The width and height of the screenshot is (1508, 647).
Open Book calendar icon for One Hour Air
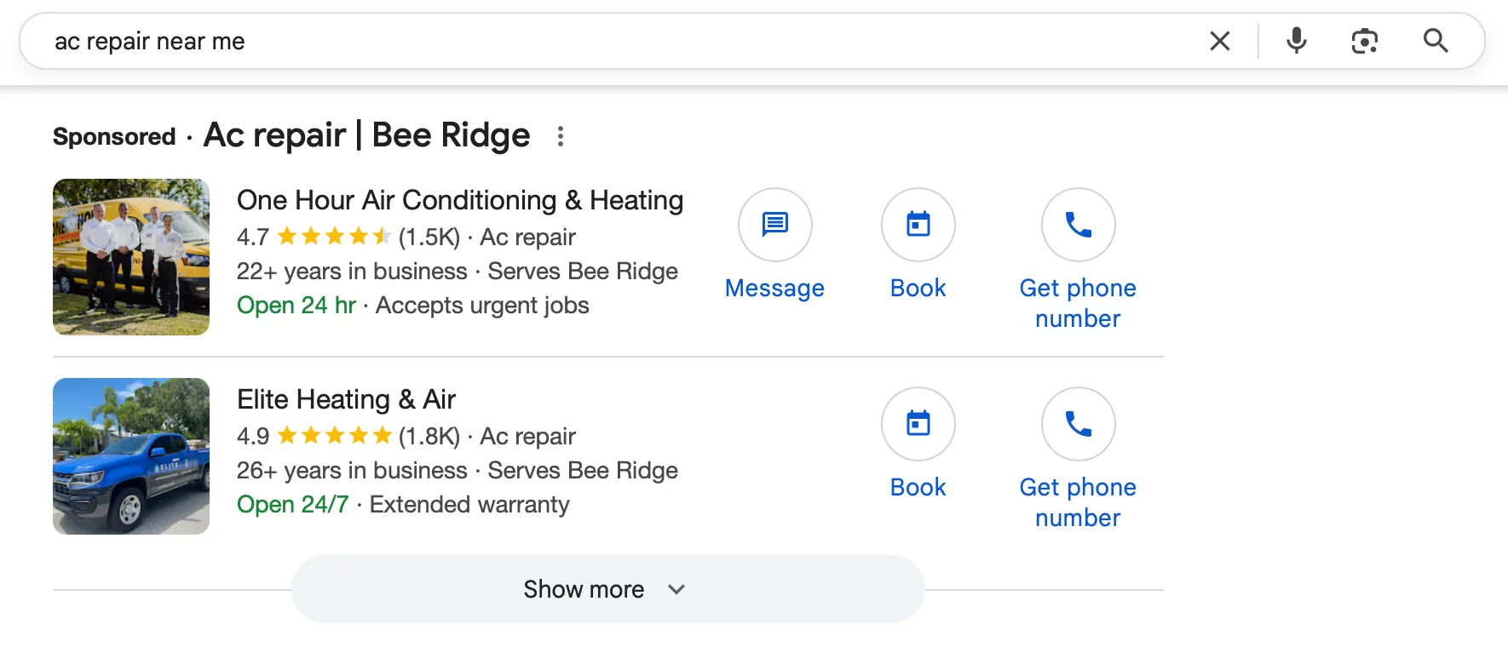point(918,225)
